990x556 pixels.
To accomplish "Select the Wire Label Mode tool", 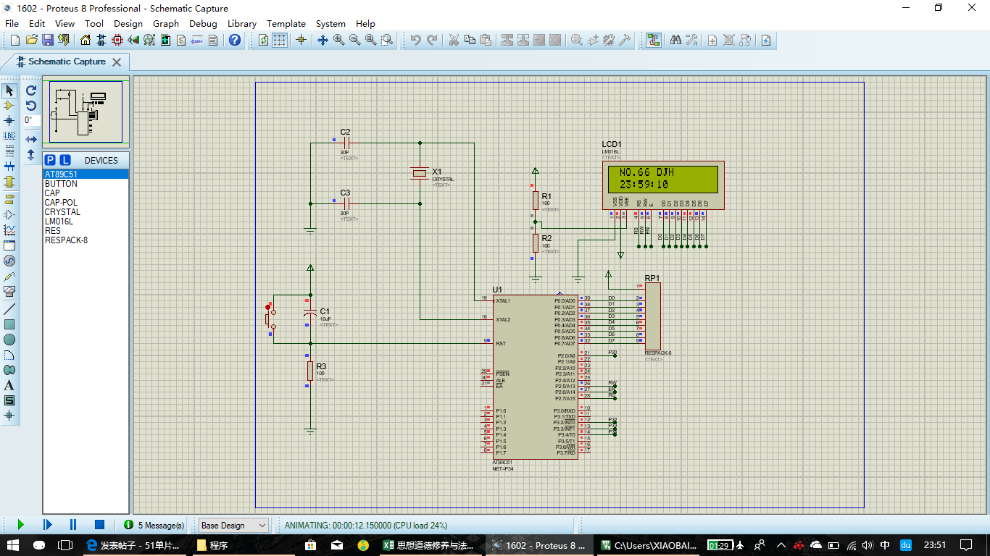I will (x=9, y=136).
